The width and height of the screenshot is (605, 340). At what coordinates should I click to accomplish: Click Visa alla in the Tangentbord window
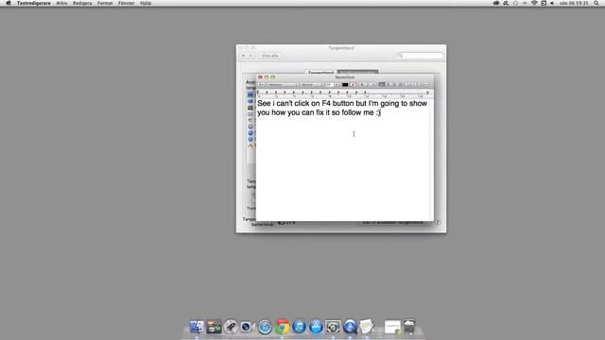[270, 56]
